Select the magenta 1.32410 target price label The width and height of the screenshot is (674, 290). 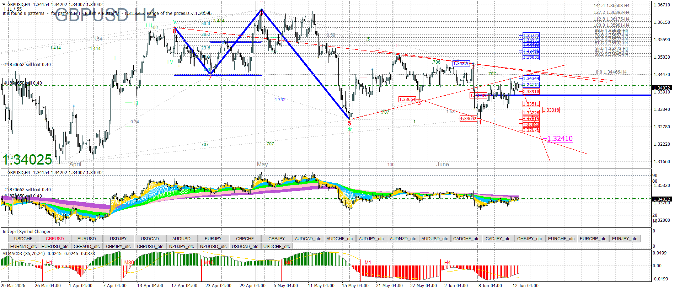560,139
